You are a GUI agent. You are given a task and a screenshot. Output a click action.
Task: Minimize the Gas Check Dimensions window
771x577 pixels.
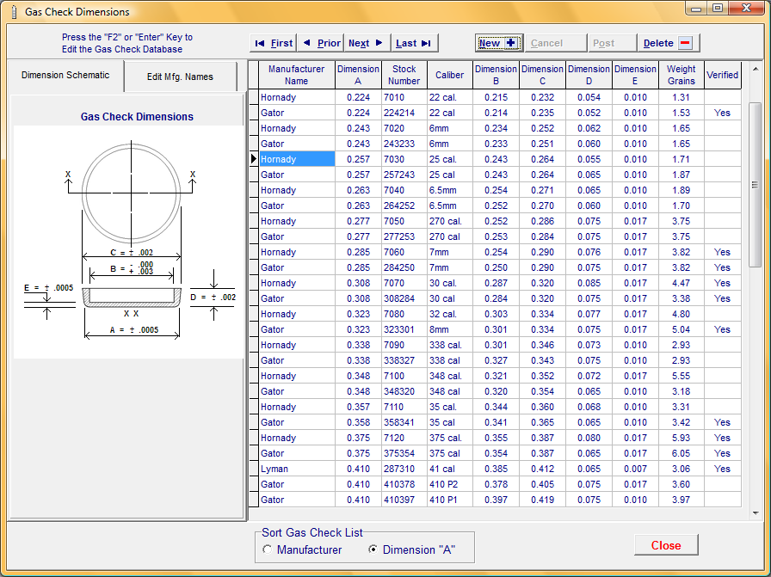tap(696, 9)
